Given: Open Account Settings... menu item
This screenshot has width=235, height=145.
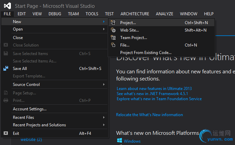Looking at the screenshot, I should tap(55, 109).
